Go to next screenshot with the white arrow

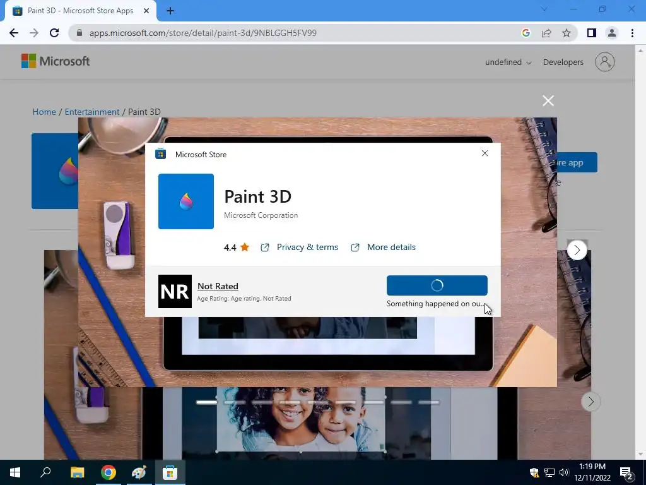click(577, 250)
